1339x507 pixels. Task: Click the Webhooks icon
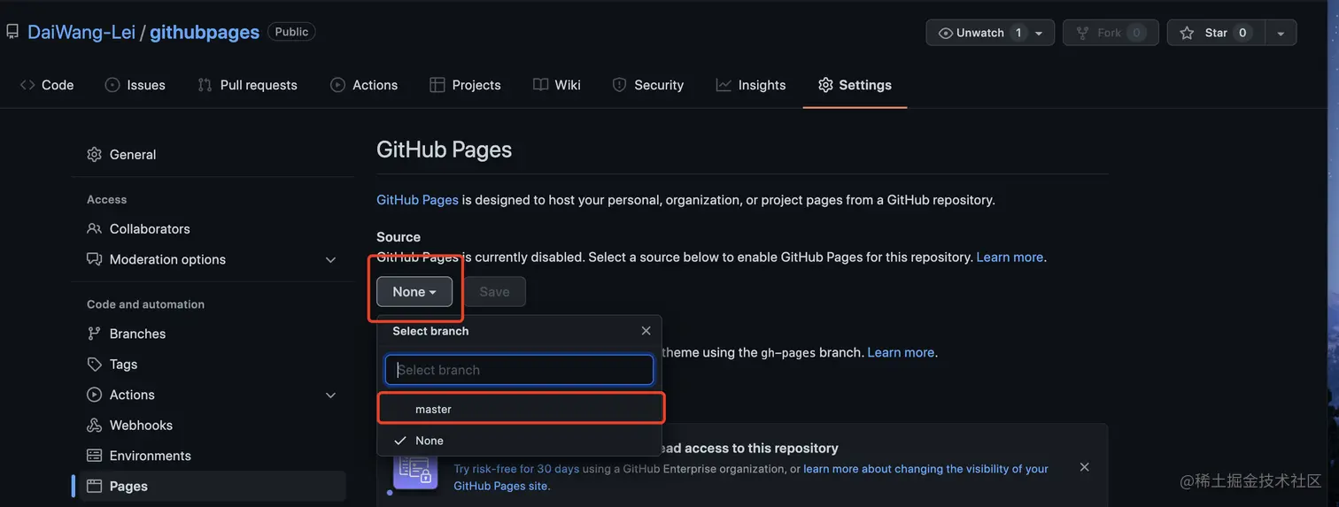(x=94, y=425)
